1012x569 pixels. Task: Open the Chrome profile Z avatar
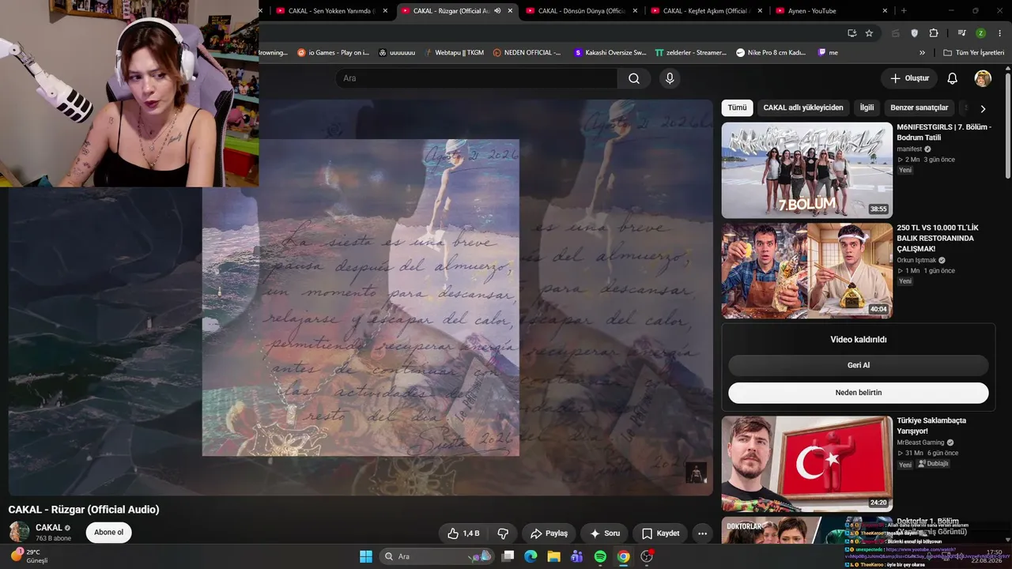coord(980,33)
